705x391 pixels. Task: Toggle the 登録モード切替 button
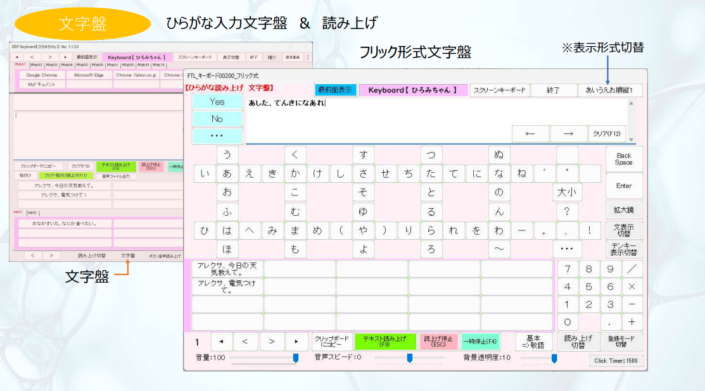(621, 342)
